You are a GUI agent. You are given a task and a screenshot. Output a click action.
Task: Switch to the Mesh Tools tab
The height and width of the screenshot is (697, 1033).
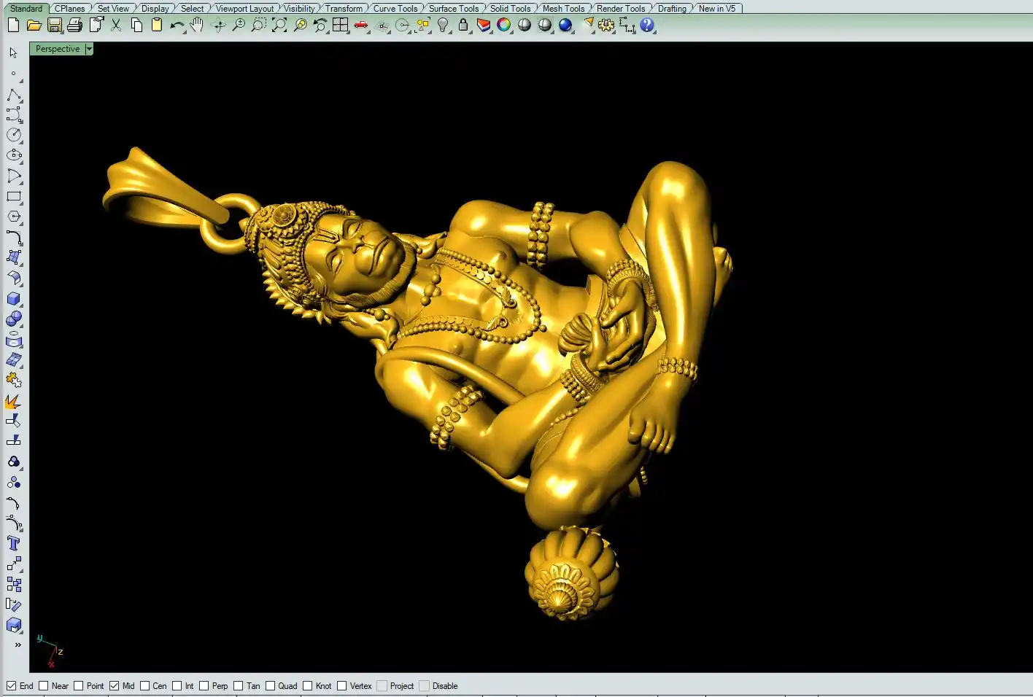coord(563,9)
